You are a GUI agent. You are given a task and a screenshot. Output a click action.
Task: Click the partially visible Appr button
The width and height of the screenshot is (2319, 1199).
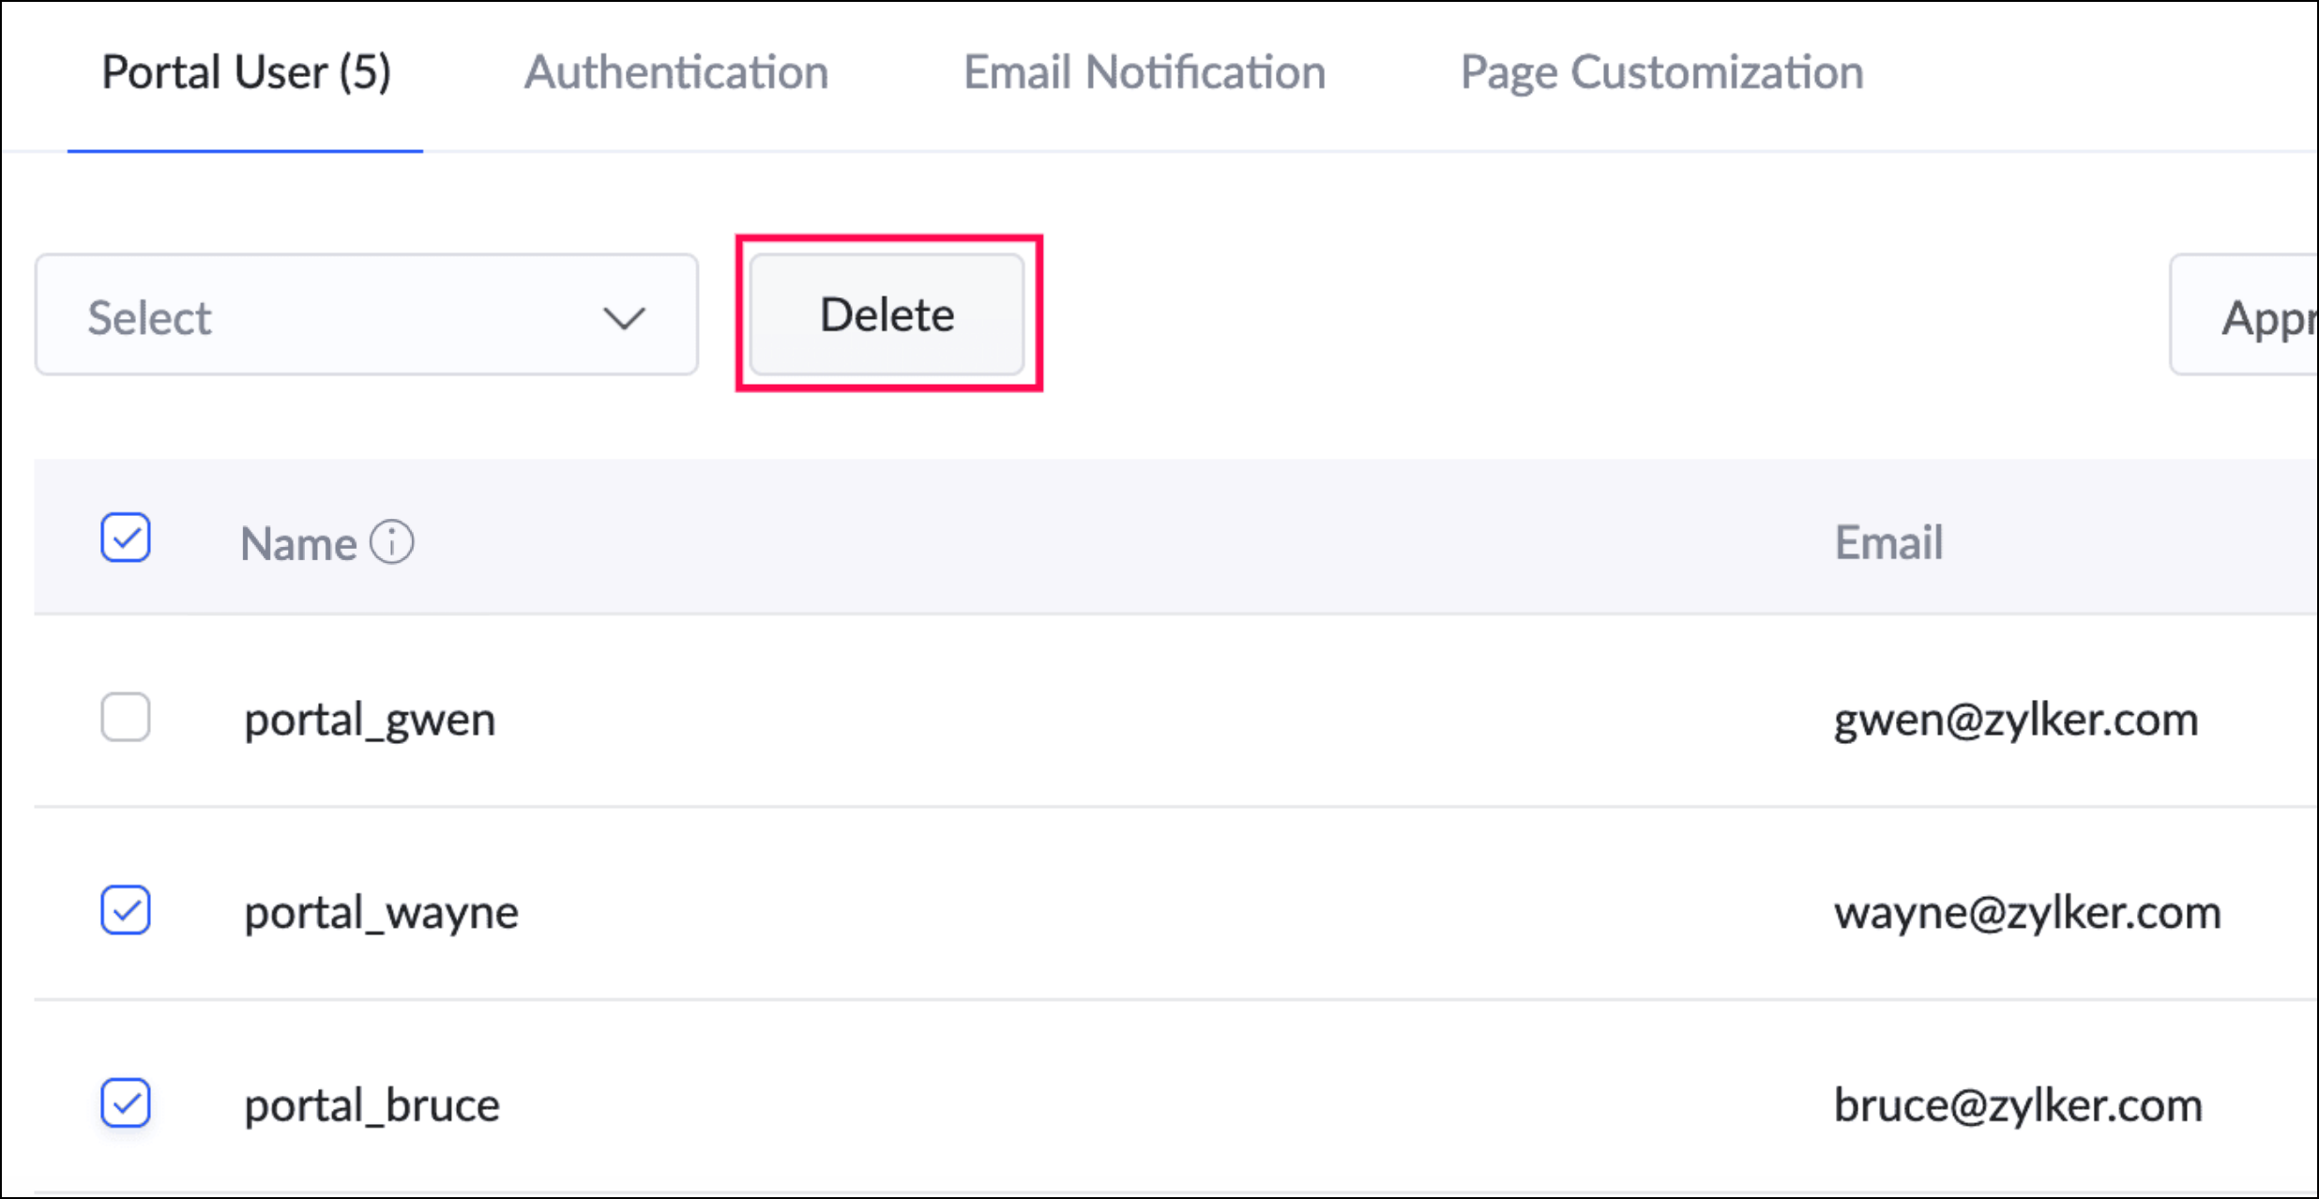[2251, 317]
